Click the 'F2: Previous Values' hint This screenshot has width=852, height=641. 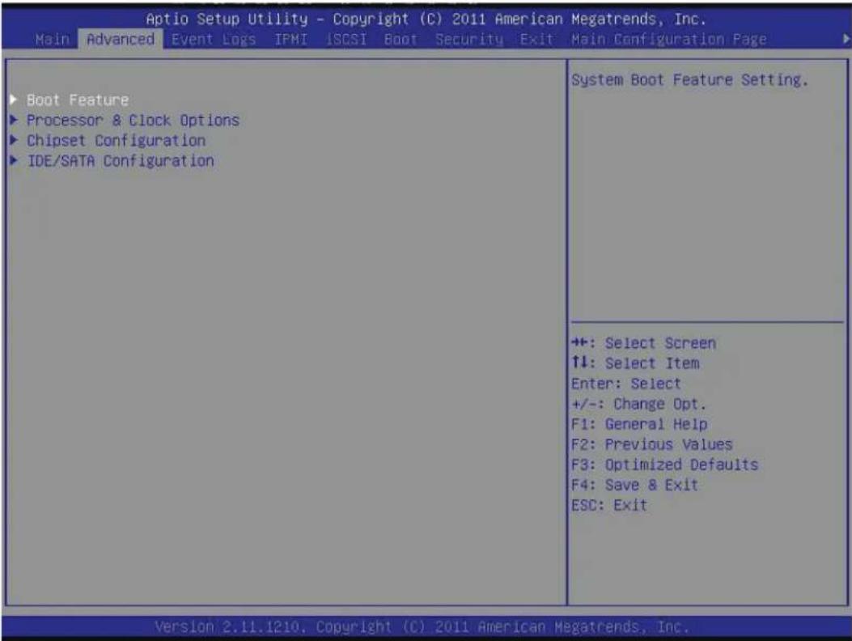point(651,444)
